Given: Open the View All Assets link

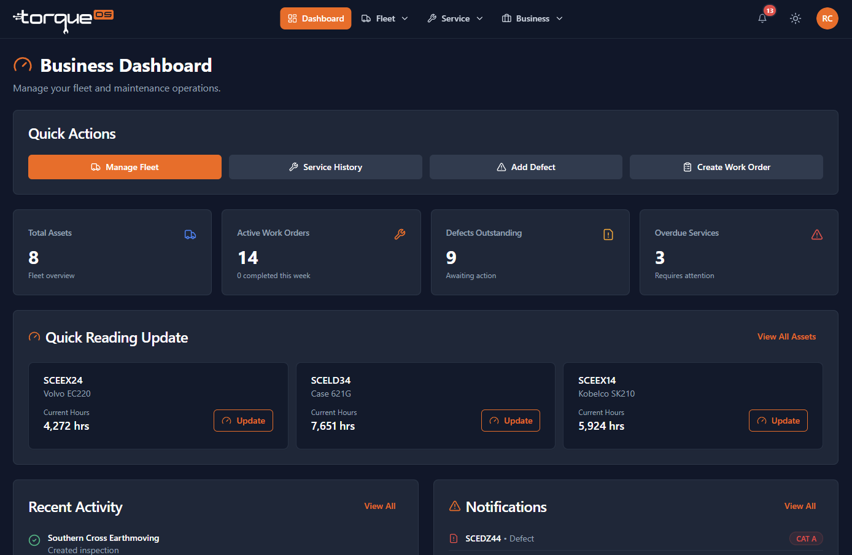Looking at the screenshot, I should 786,336.
